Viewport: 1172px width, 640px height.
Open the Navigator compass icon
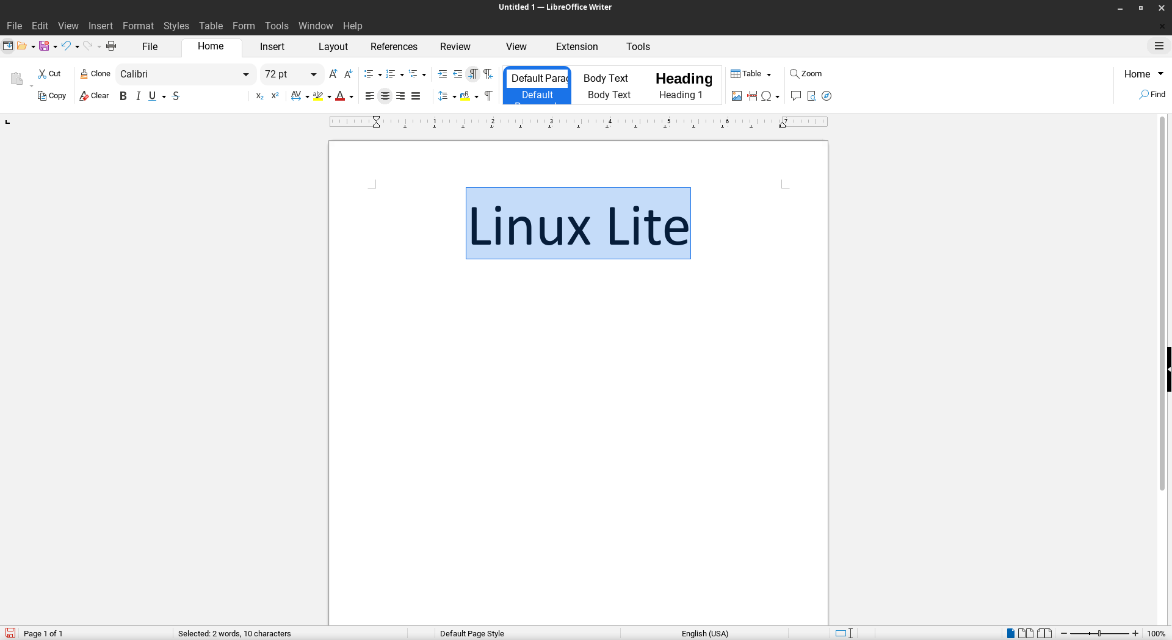(x=827, y=96)
